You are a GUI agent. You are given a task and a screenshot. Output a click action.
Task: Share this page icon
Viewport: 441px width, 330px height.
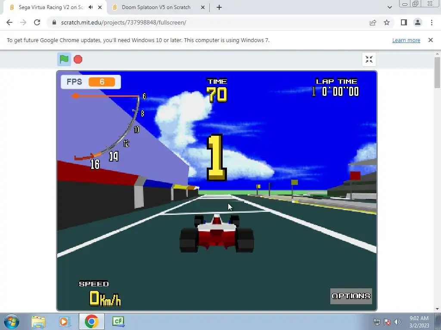pyautogui.click(x=373, y=22)
